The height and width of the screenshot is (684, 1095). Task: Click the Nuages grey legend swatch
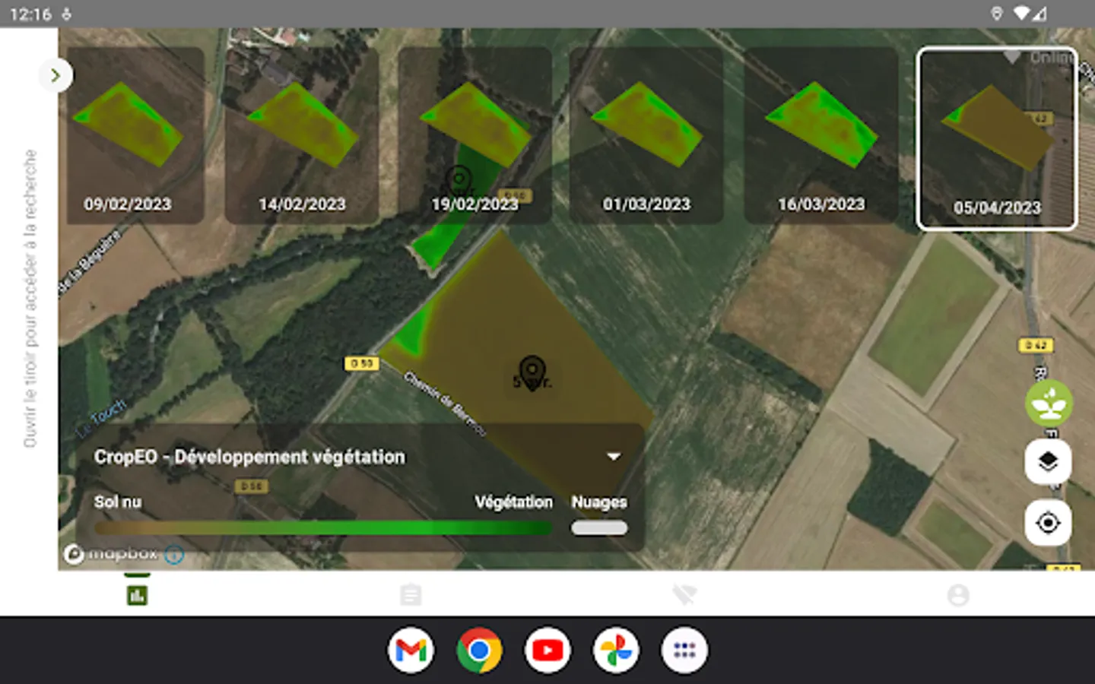pos(599,527)
